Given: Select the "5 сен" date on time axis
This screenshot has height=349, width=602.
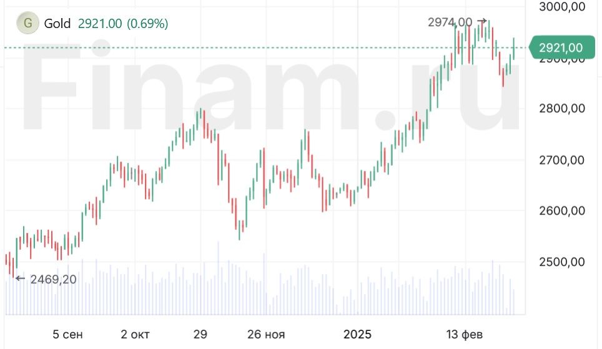Looking at the screenshot, I should pyautogui.click(x=67, y=335).
